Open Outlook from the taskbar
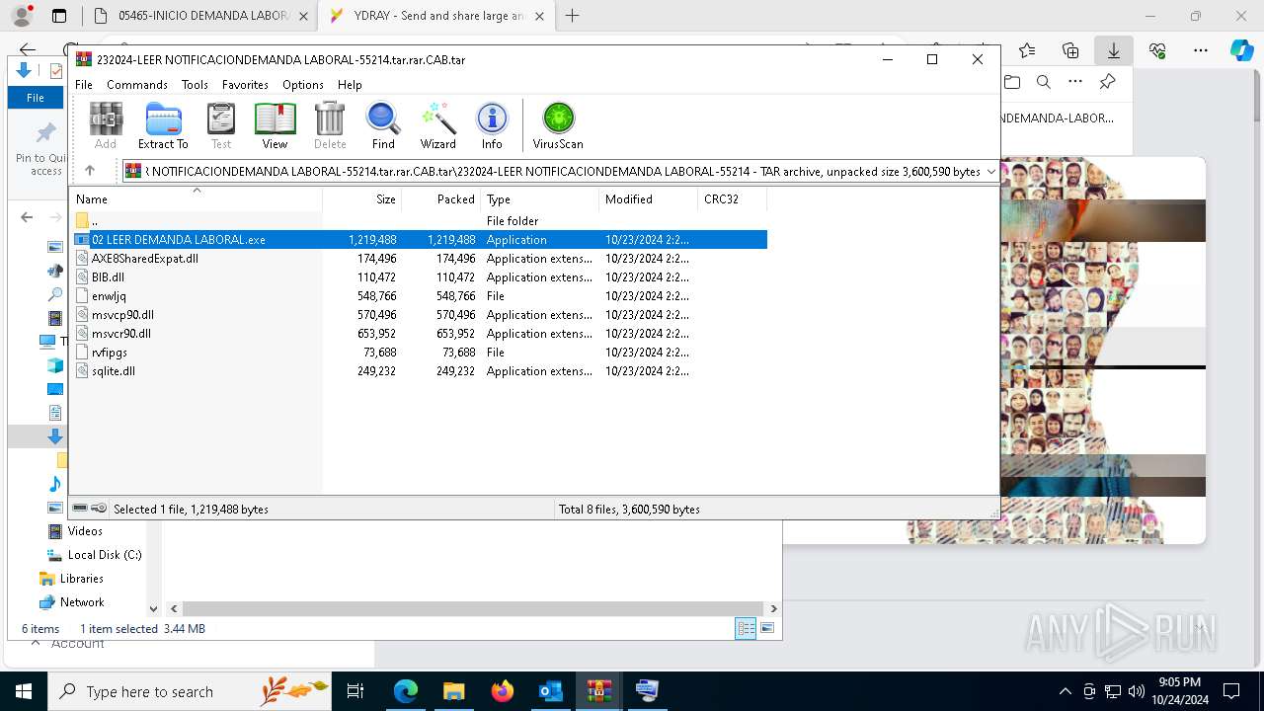The image size is (1264, 711). click(550, 691)
